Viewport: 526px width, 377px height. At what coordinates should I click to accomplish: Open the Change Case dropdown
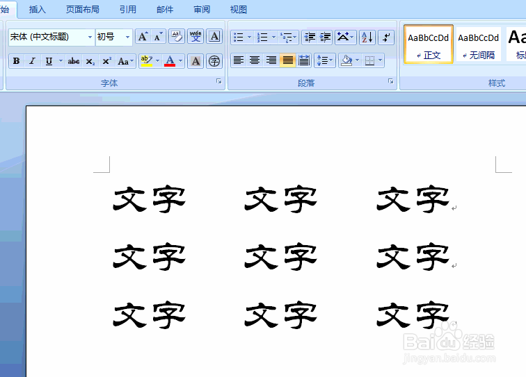click(125, 61)
